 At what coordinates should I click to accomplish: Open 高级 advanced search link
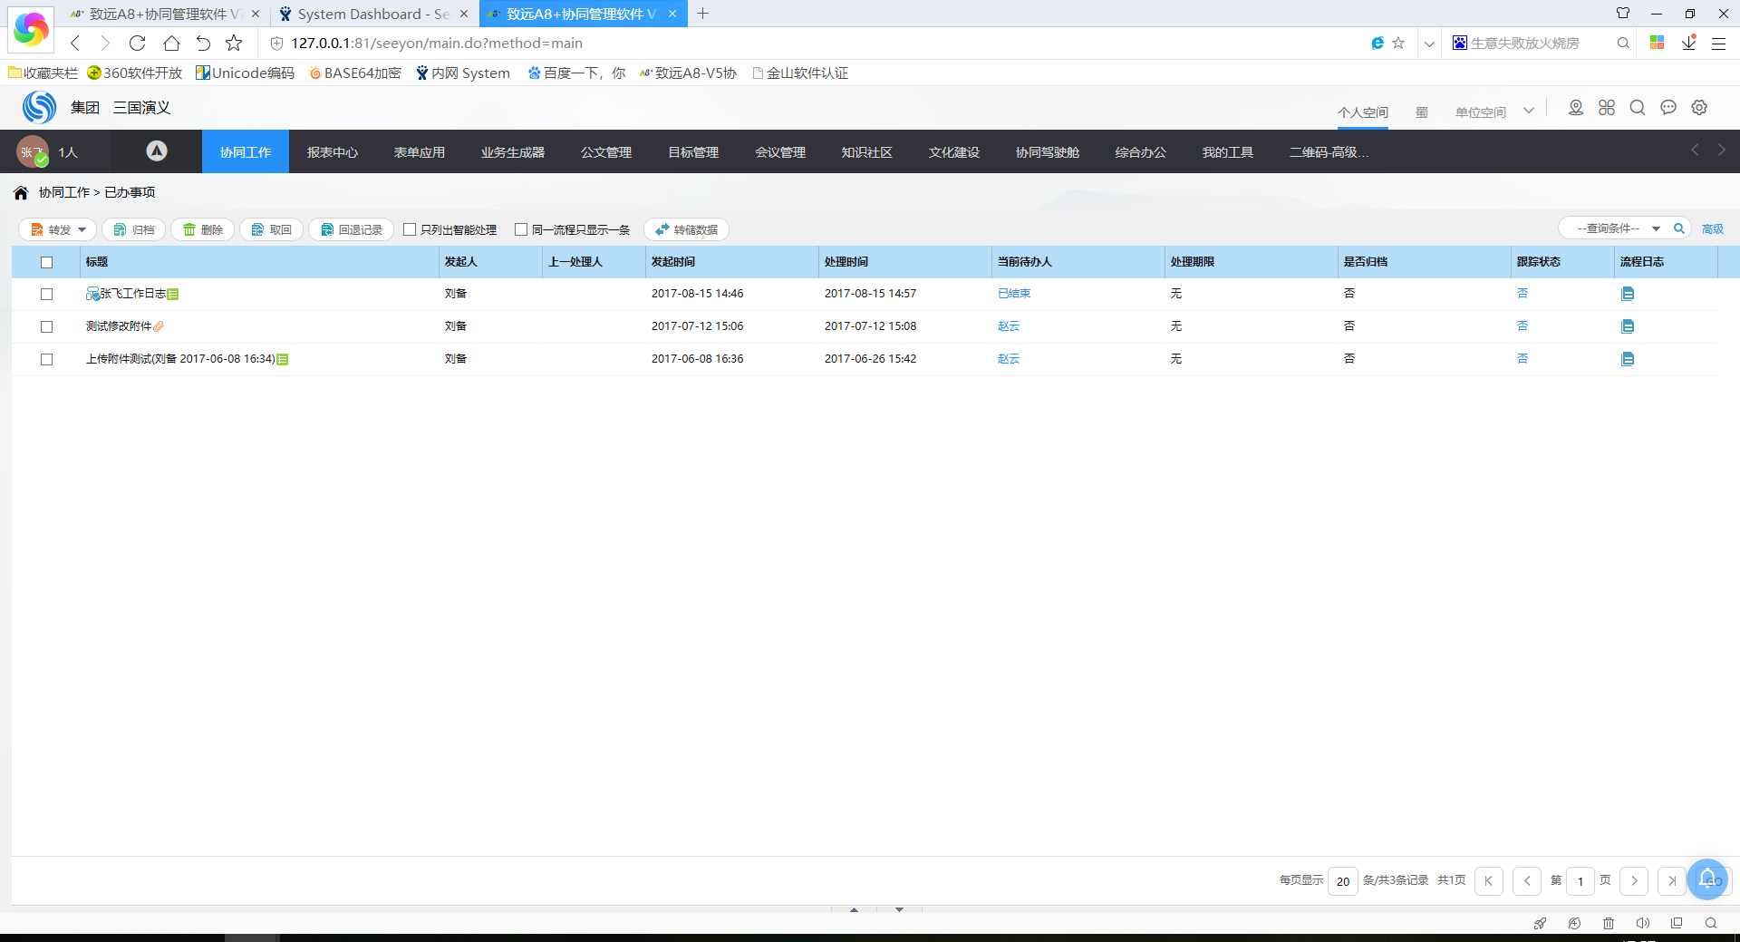(x=1712, y=229)
